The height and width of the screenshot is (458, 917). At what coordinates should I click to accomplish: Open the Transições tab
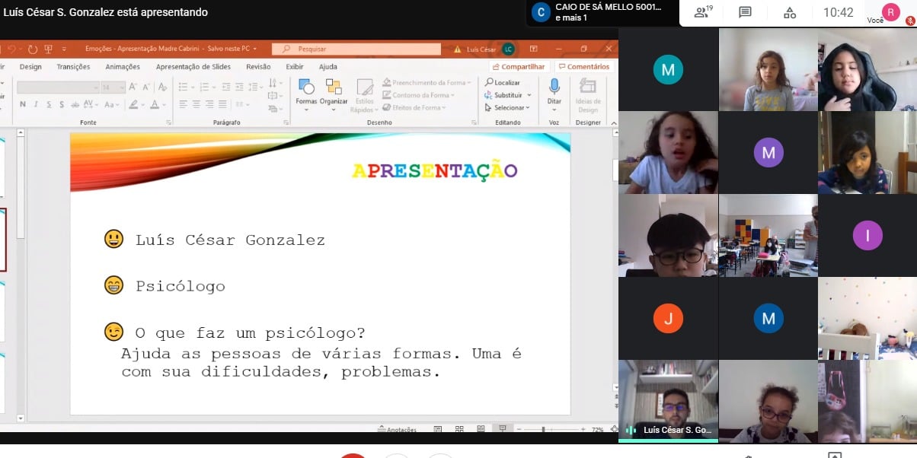[x=73, y=67]
